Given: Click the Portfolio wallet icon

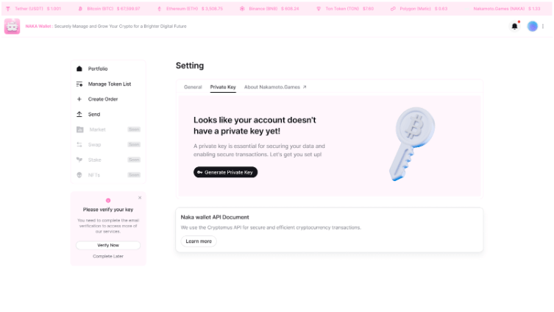Looking at the screenshot, I should coord(79,68).
